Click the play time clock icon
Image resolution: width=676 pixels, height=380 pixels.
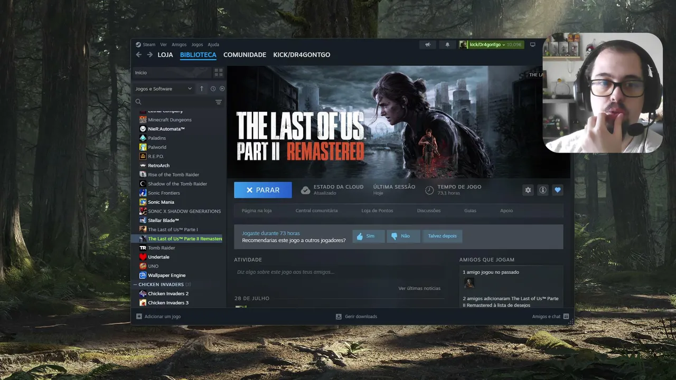click(429, 190)
